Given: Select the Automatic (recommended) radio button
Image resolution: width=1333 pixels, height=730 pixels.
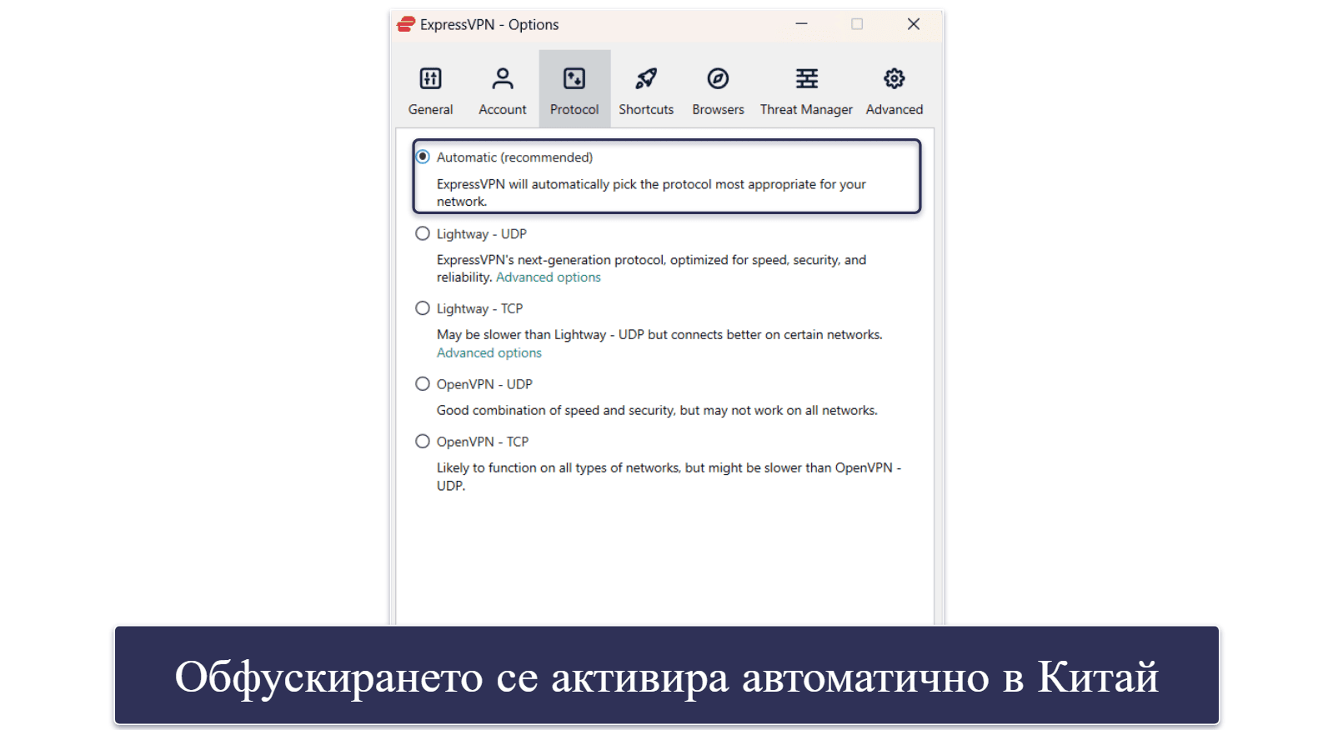Looking at the screenshot, I should point(423,157).
